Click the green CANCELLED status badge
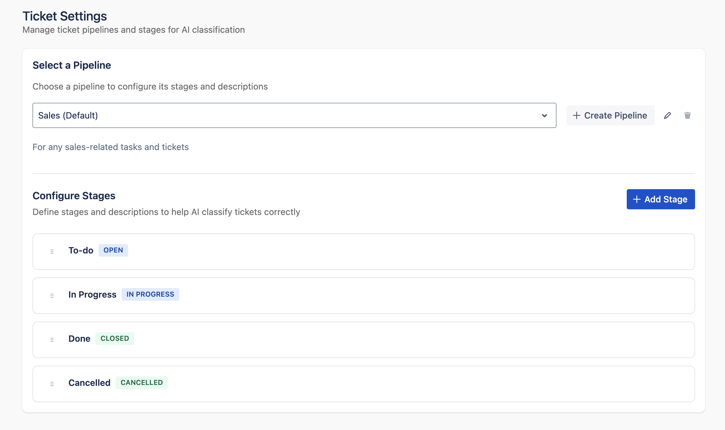Screen dimensions: 725x430 click(x=141, y=382)
